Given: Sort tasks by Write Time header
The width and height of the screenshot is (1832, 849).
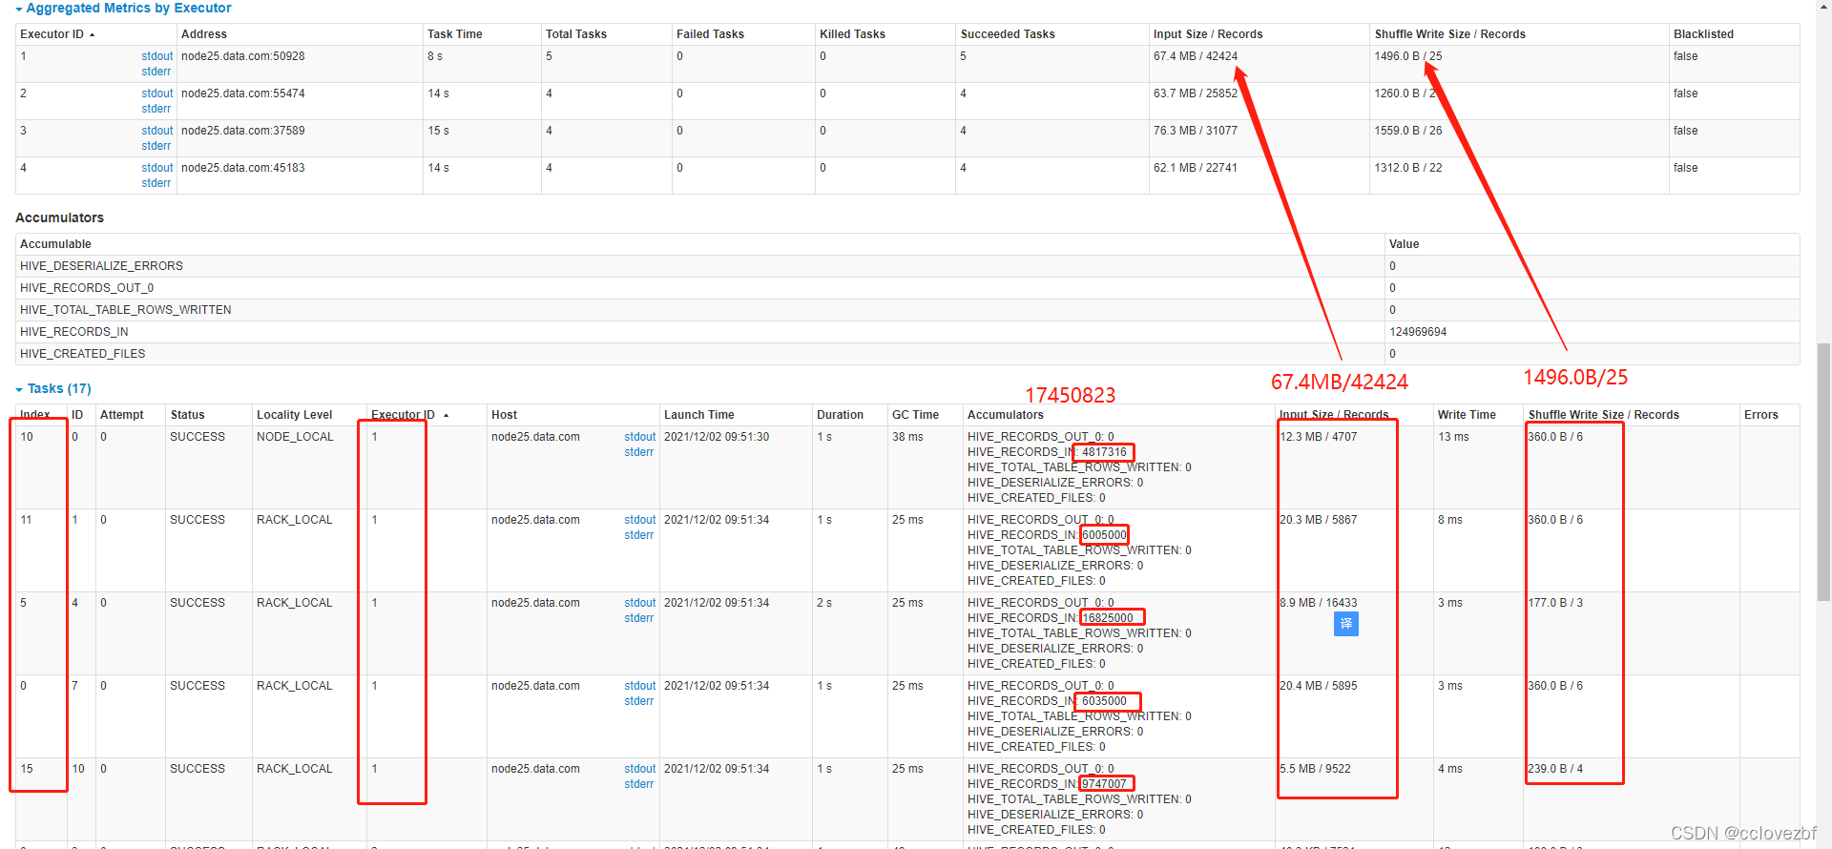Looking at the screenshot, I should pos(1468,415).
